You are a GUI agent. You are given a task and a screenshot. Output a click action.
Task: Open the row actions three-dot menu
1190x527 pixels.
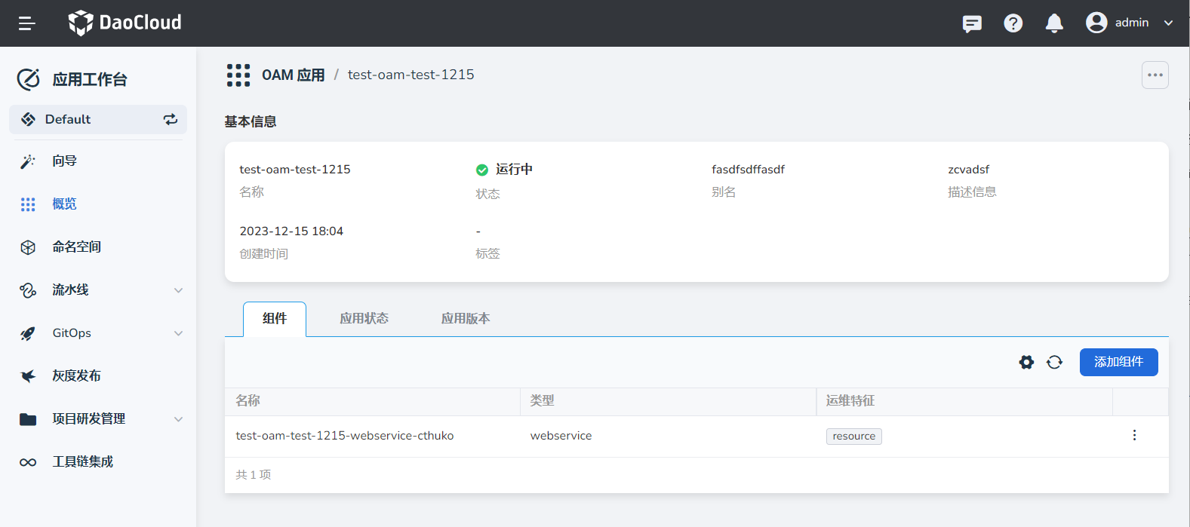1134,436
